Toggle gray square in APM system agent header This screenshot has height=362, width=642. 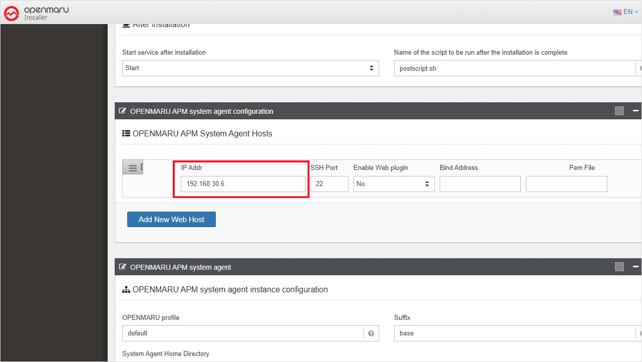[x=619, y=267]
